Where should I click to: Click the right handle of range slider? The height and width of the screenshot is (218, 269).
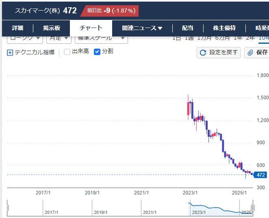pos(252,208)
